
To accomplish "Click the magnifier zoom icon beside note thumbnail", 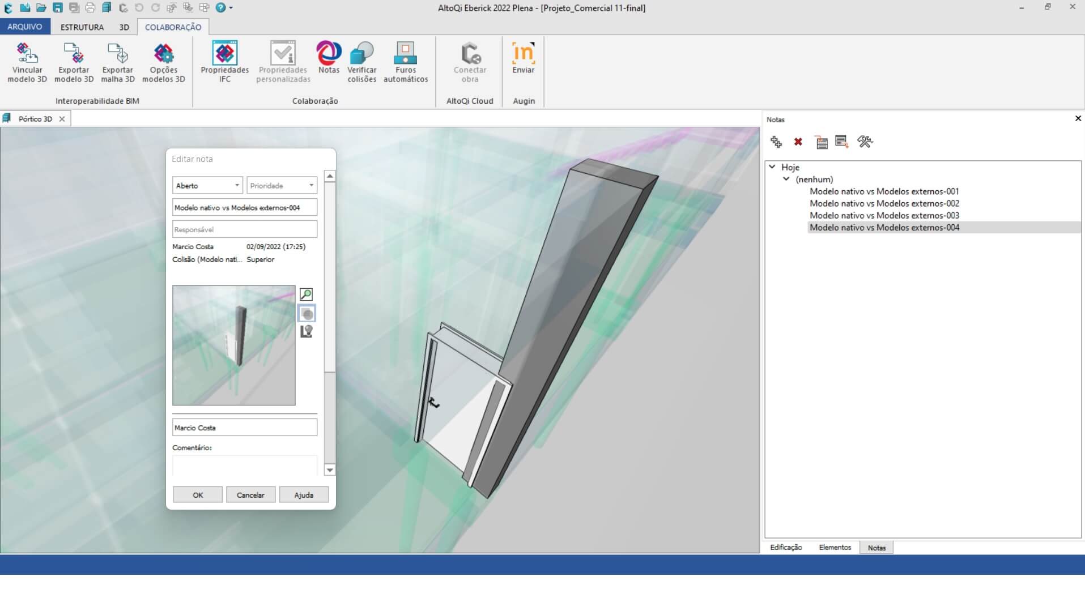I will point(306,294).
